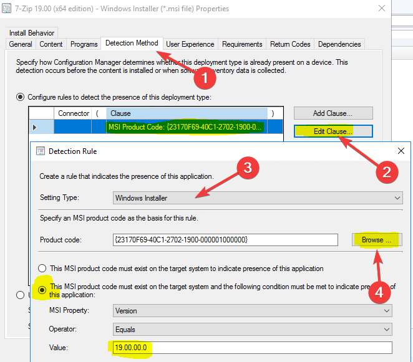Image resolution: width=413 pixels, height=362 pixels.
Task: Close the Detection Rule dialog
Action: click(401, 151)
